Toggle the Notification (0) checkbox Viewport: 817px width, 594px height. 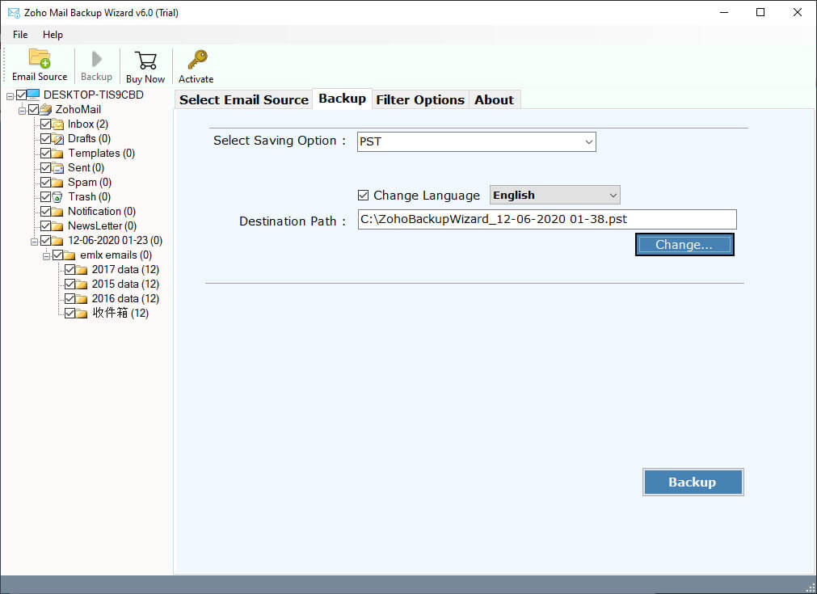[45, 212]
